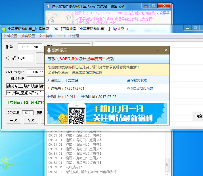Click the 五次 button
The height and width of the screenshot is (176, 203).
click(31, 120)
